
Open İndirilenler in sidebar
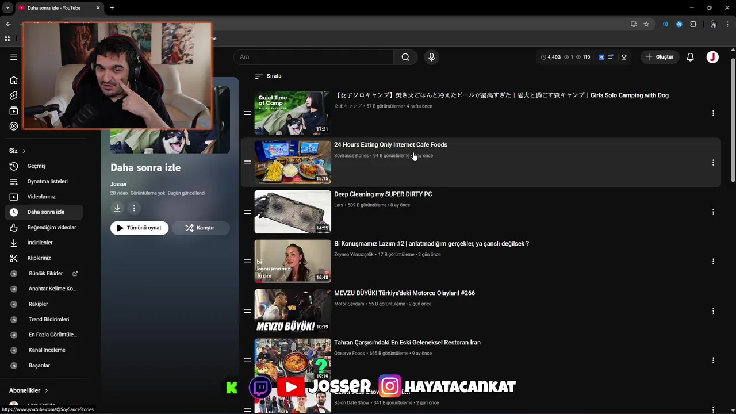44,243
